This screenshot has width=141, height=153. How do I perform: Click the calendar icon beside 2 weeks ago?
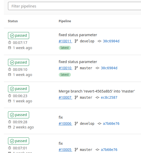10,127
